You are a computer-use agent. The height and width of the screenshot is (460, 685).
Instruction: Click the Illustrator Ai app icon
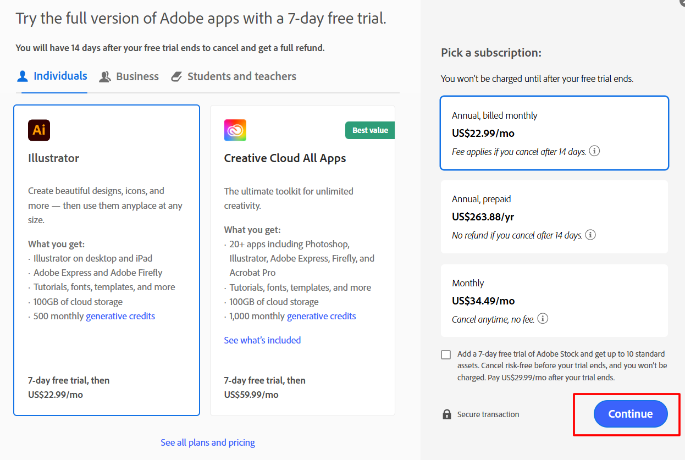pyautogui.click(x=39, y=130)
